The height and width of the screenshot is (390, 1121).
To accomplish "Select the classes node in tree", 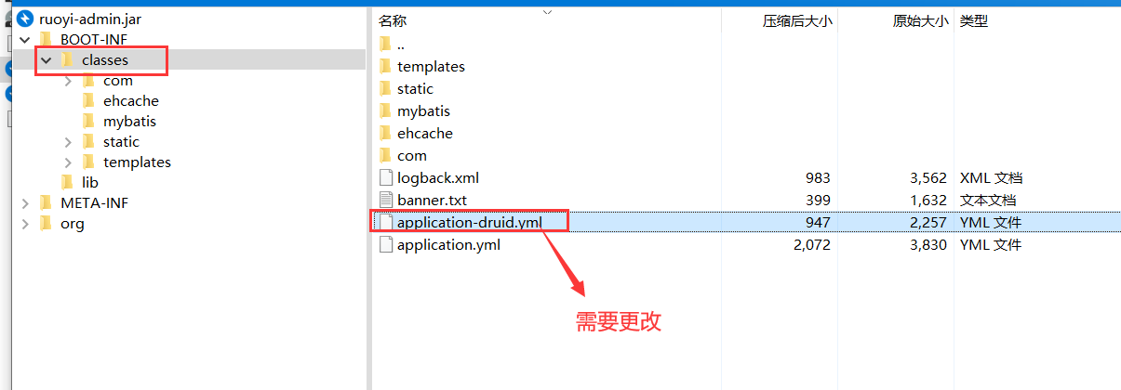I will point(105,59).
